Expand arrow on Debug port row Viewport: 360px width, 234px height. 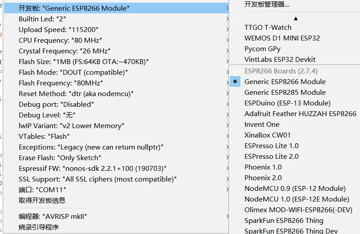coord(227,105)
